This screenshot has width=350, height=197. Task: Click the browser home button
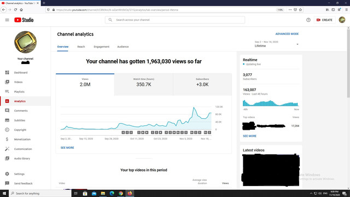(x=21, y=10)
